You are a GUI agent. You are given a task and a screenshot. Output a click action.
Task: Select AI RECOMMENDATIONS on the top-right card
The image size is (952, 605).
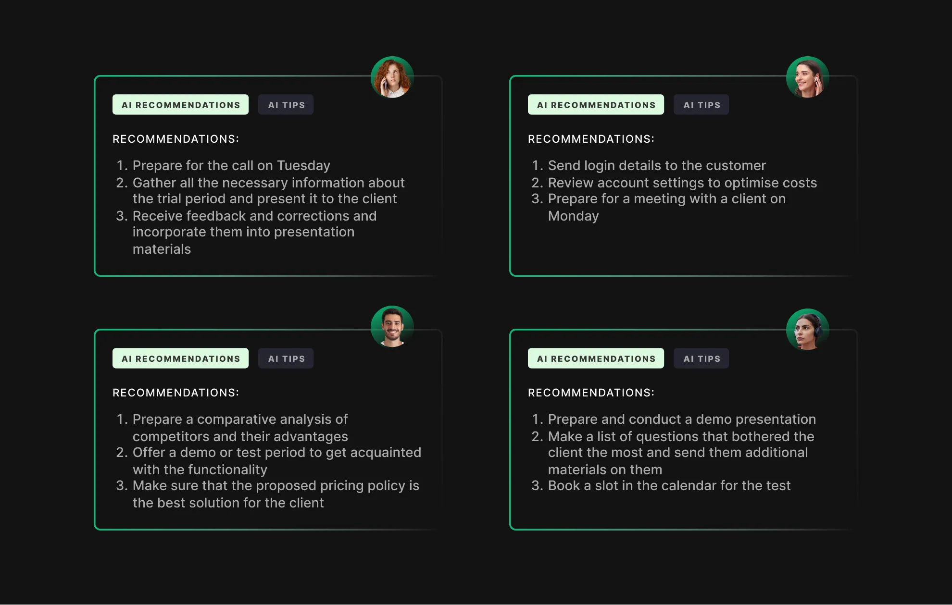pyautogui.click(x=596, y=104)
